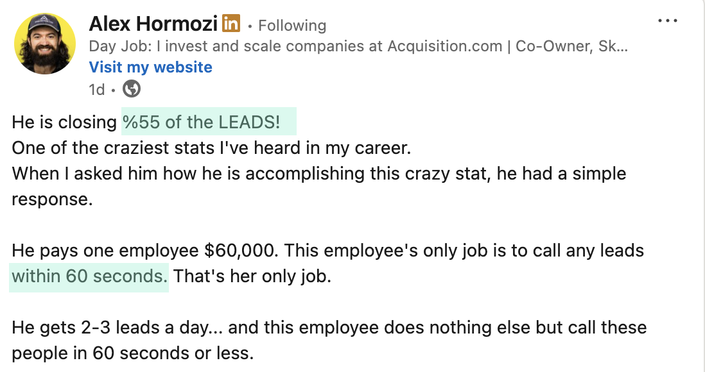
Task: Click the standalone word "response."
Action: click(x=53, y=199)
